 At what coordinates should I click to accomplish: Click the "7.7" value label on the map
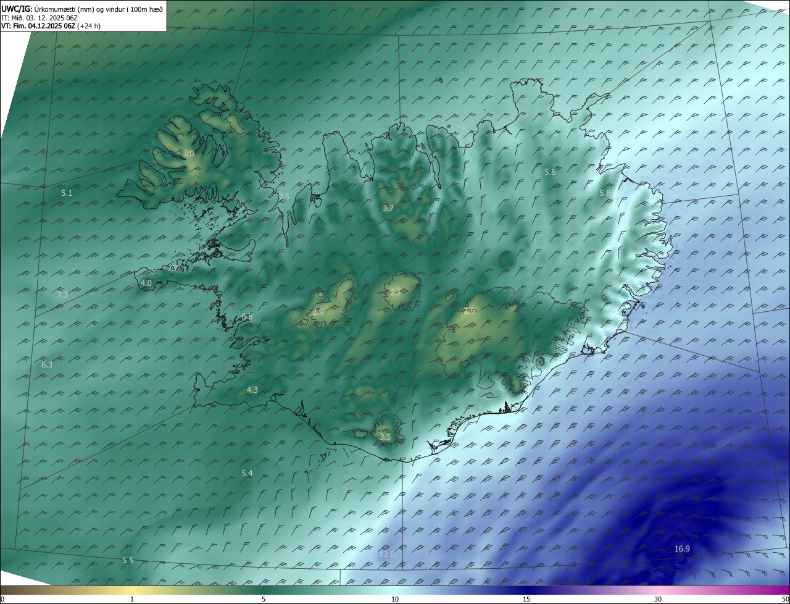coord(173,269)
